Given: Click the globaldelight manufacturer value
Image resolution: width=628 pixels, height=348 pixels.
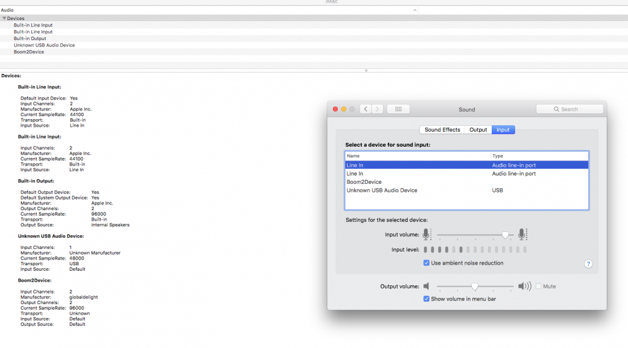Looking at the screenshot, I should [x=84, y=297].
